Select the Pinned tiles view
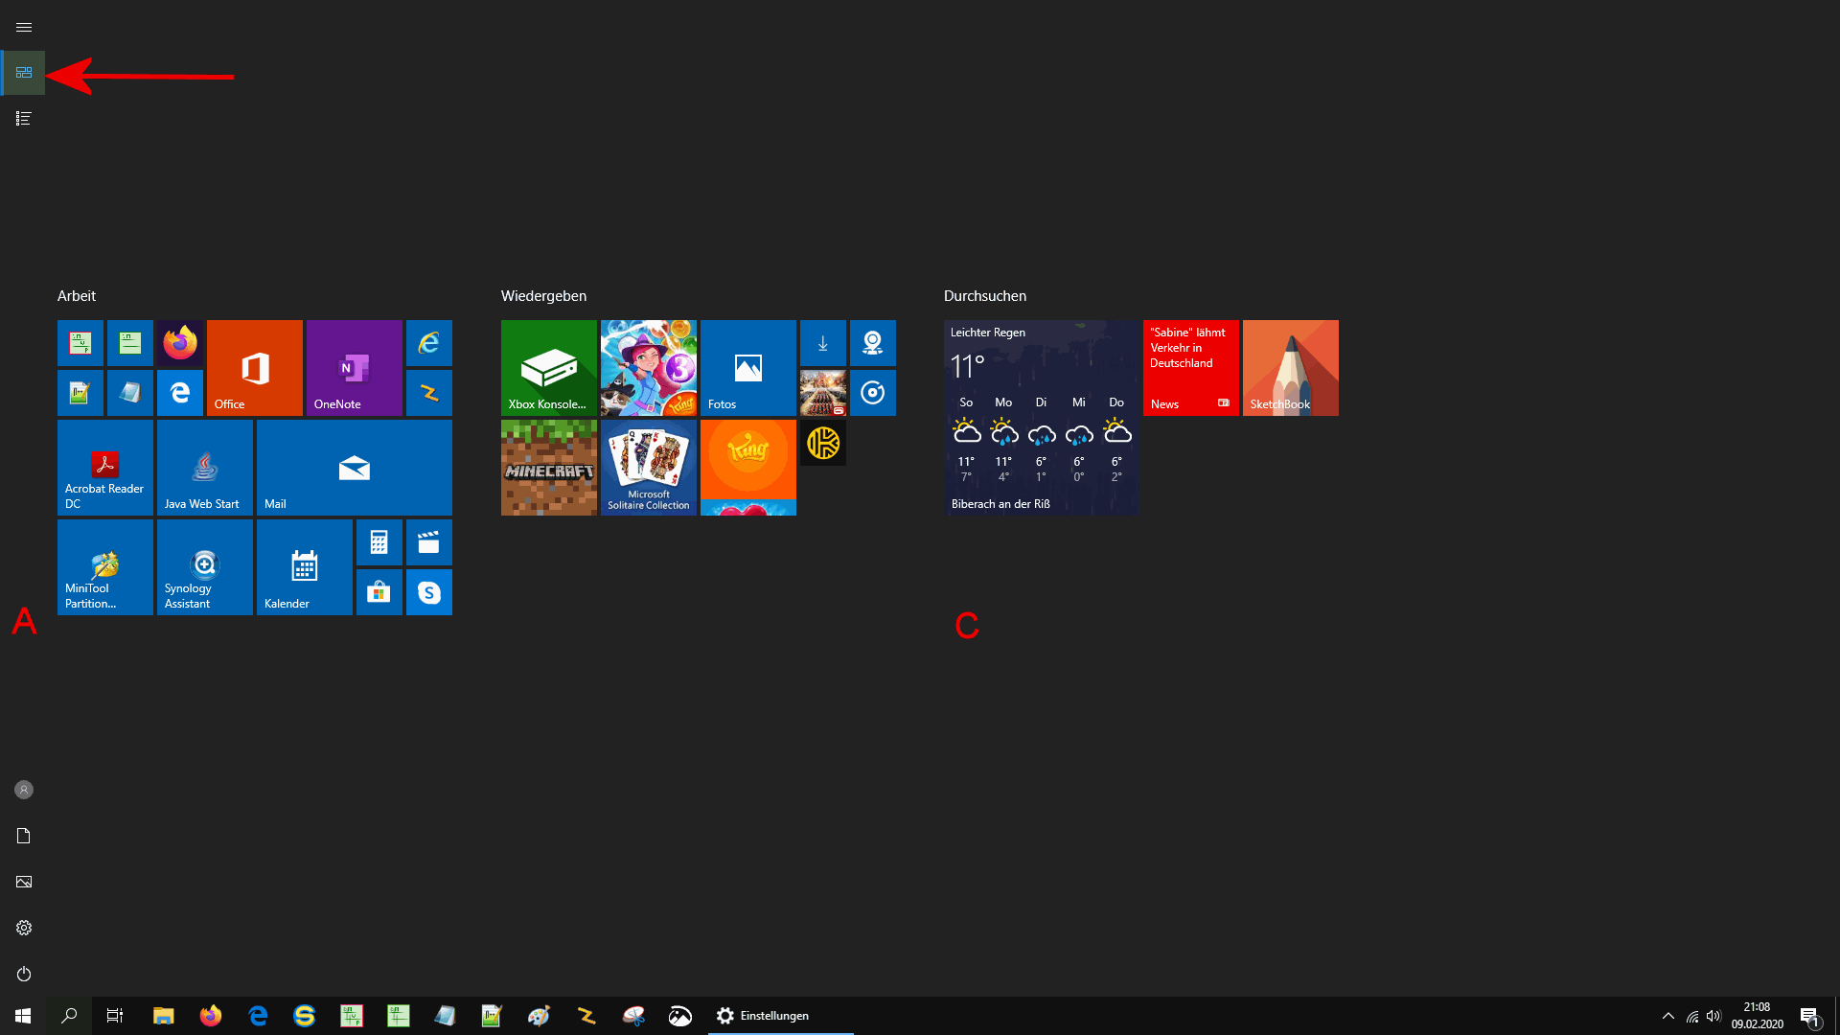 pos(24,73)
